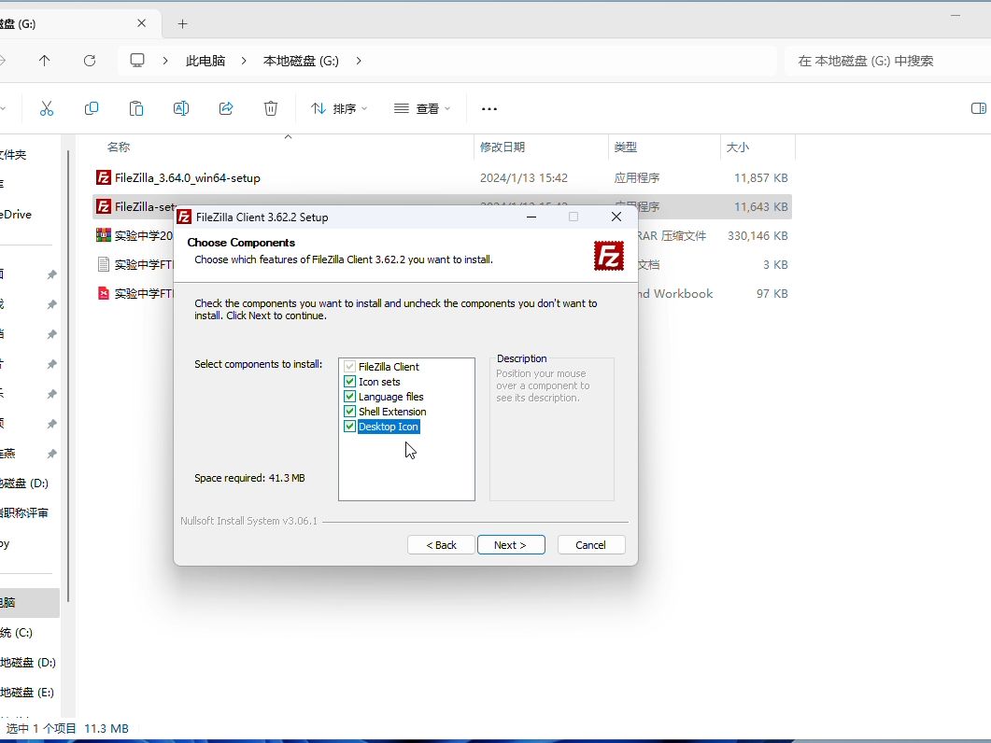Sort by 修改日期 column header

coord(503,147)
